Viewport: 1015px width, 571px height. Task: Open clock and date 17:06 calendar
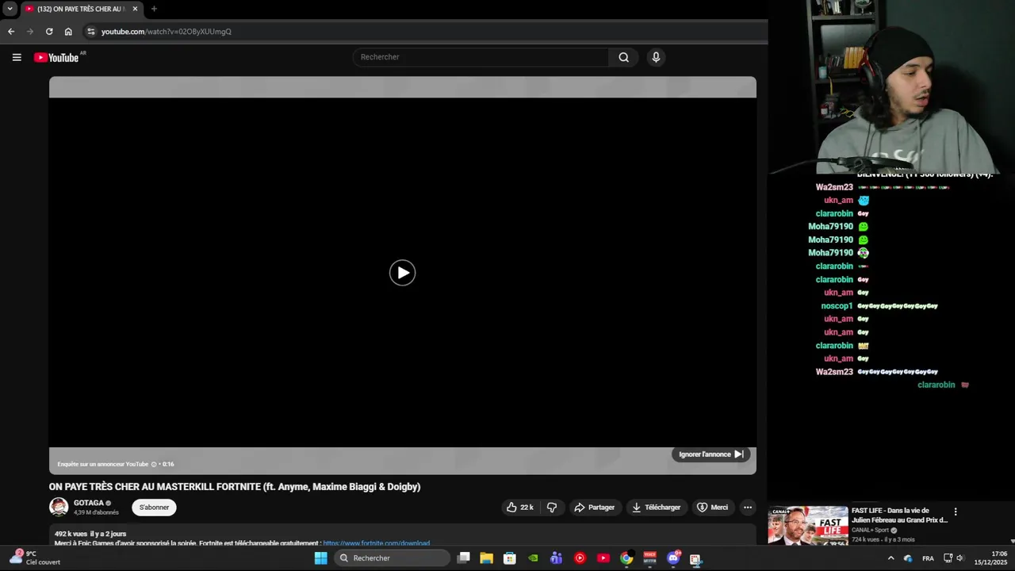[x=990, y=558]
